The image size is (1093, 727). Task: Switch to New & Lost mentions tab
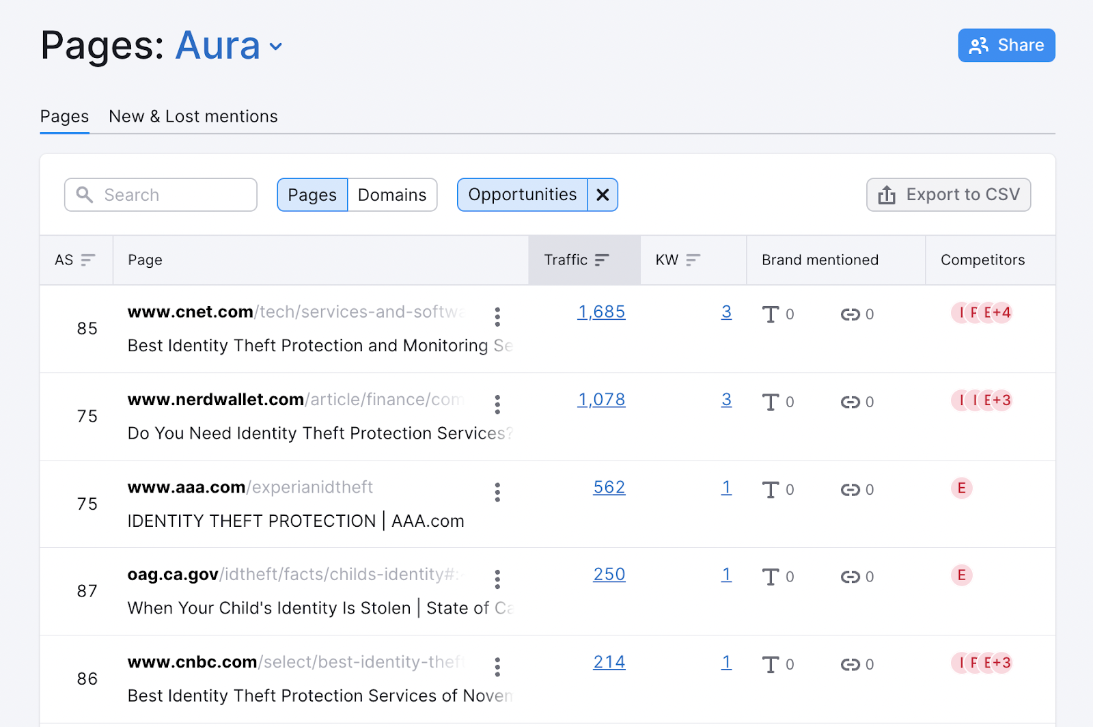point(193,117)
